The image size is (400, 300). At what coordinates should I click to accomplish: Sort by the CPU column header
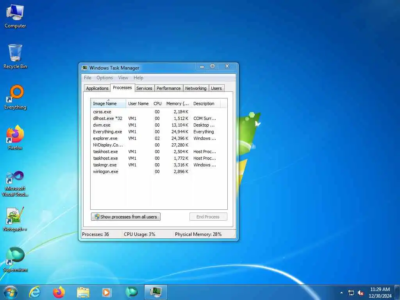(x=157, y=103)
